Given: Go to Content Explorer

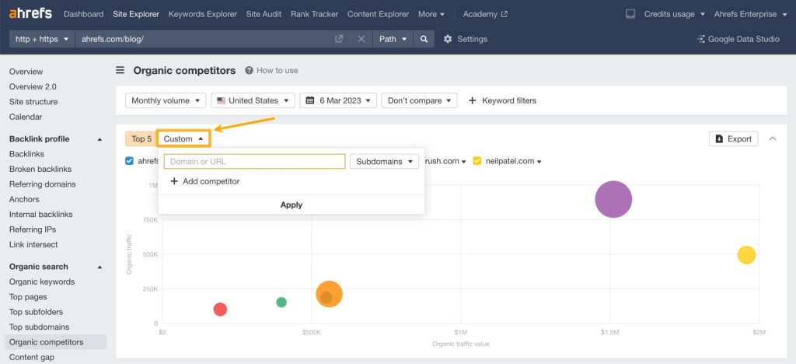Looking at the screenshot, I should pyautogui.click(x=378, y=14).
